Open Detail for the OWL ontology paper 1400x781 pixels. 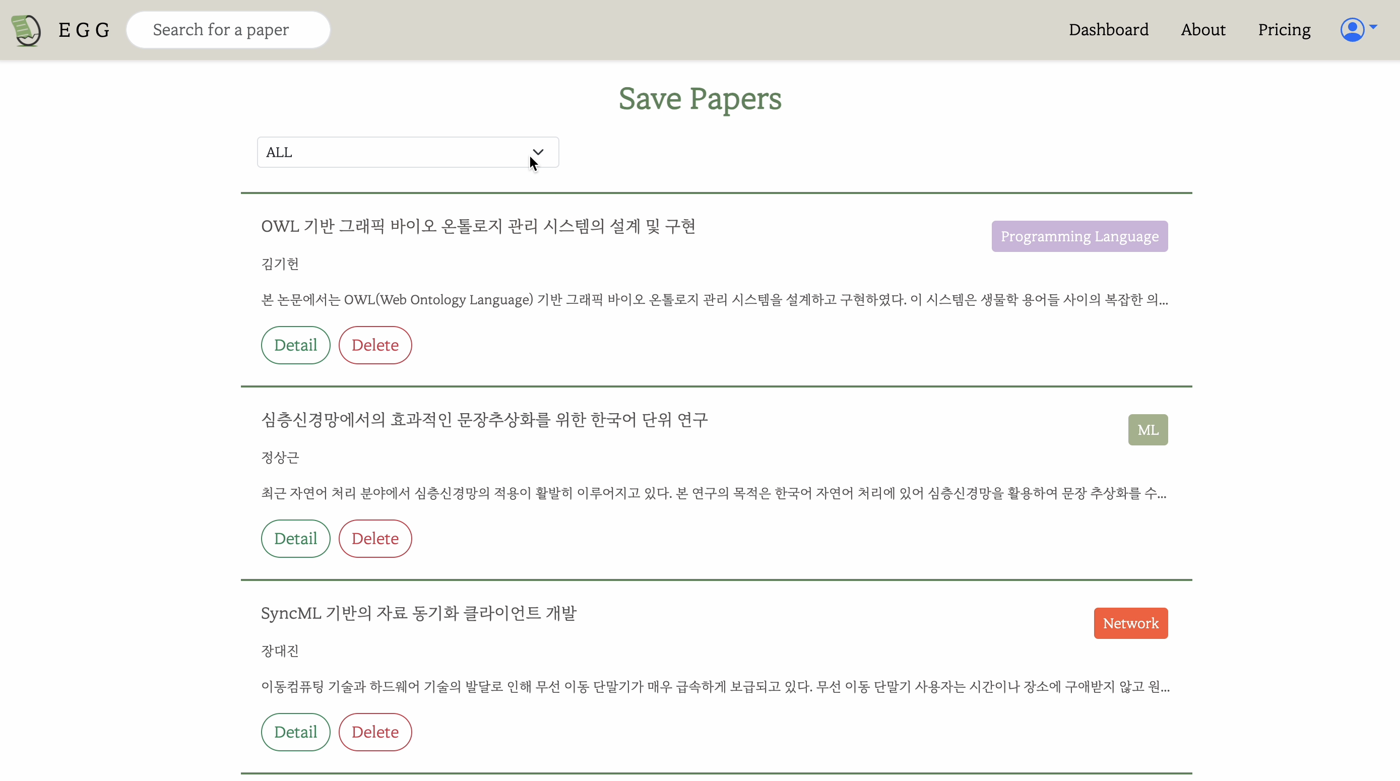click(295, 345)
